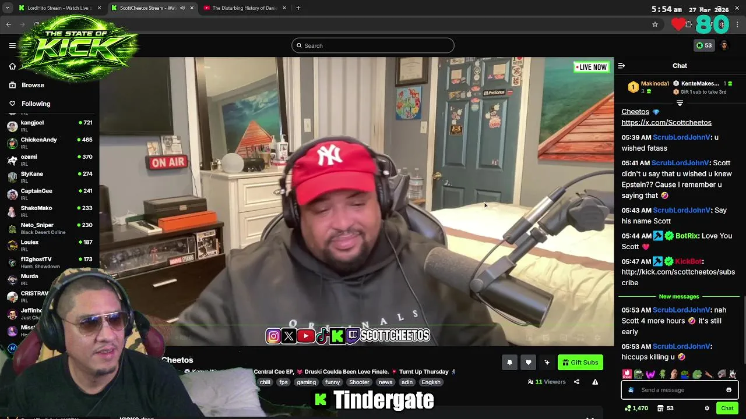Image resolution: width=746 pixels, height=419 pixels.
Task: Close the Disturbing History YouTube tab
Action: coord(284,8)
